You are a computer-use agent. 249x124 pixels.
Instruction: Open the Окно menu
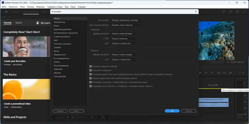click(x=73, y=7)
